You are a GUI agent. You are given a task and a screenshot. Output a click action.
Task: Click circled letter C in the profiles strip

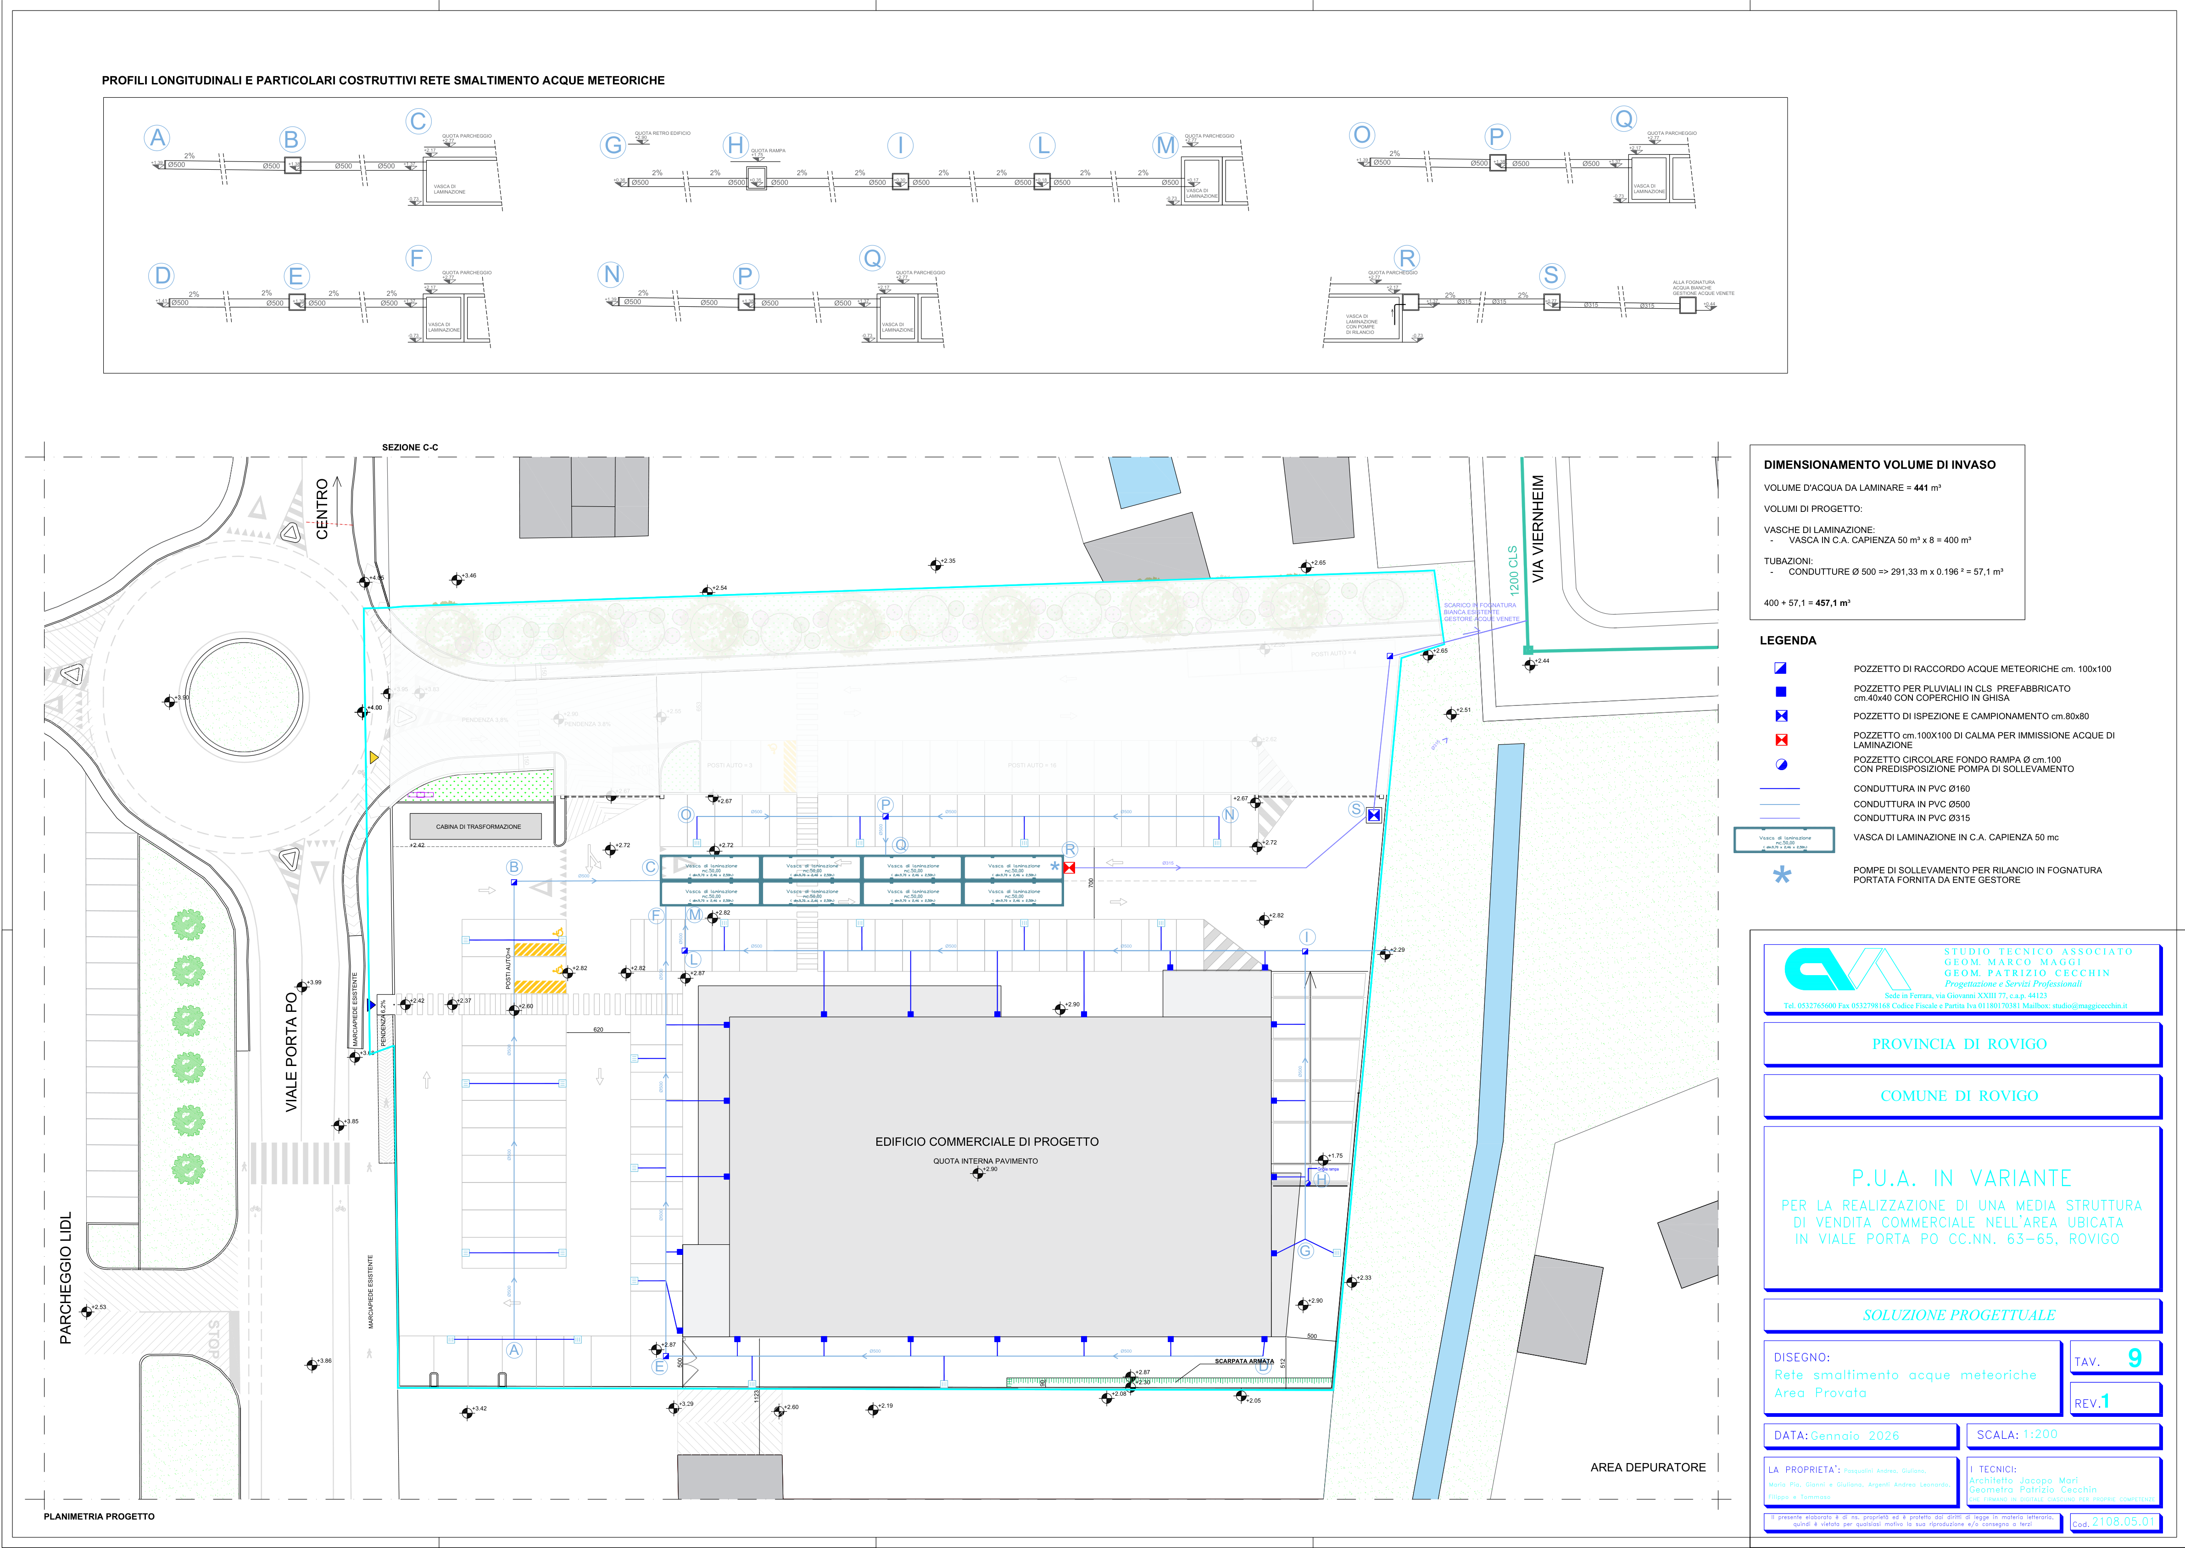(x=418, y=121)
